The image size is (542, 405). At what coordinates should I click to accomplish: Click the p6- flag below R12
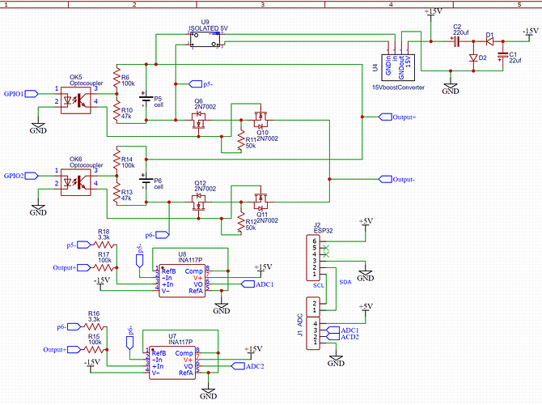[163, 235]
